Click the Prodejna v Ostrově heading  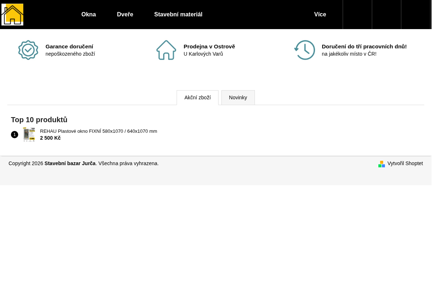(x=209, y=47)
